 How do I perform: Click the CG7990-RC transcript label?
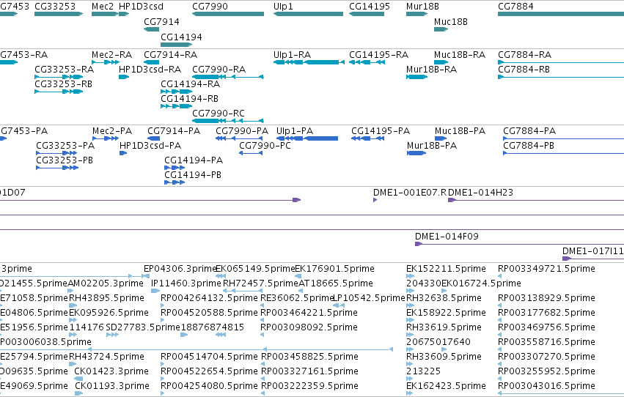pos(218,114)
